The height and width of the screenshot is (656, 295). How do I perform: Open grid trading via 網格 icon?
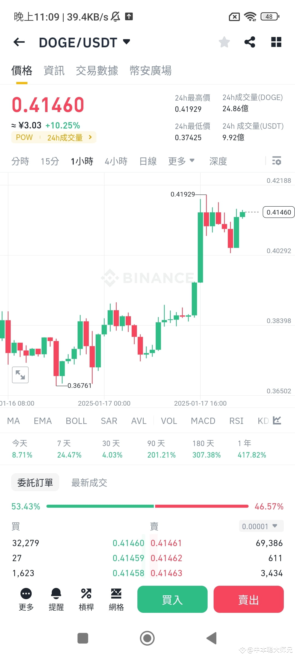116,599
